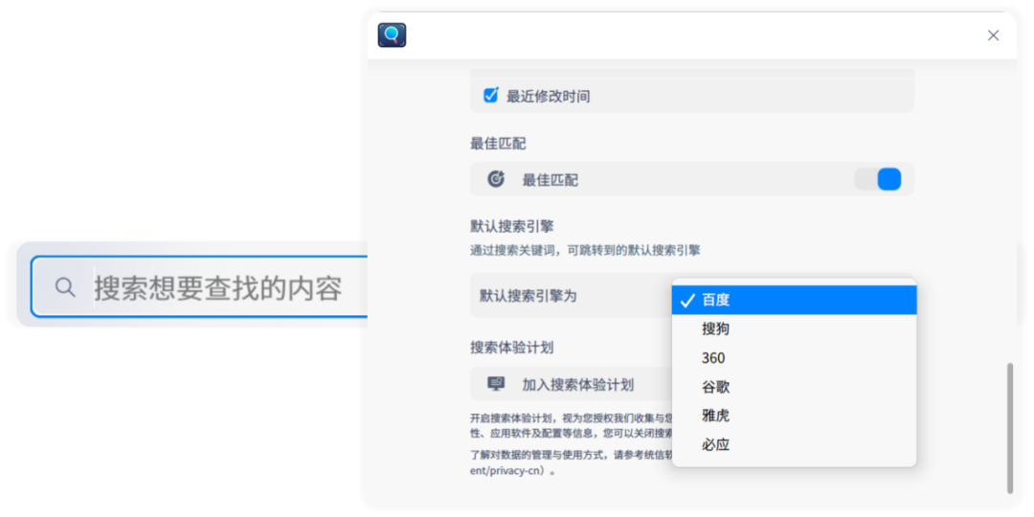Viewport: 1034px width, 517px height.
Task: Click the 默认搜索引擎为 combo box row
Action: (571, 296)
